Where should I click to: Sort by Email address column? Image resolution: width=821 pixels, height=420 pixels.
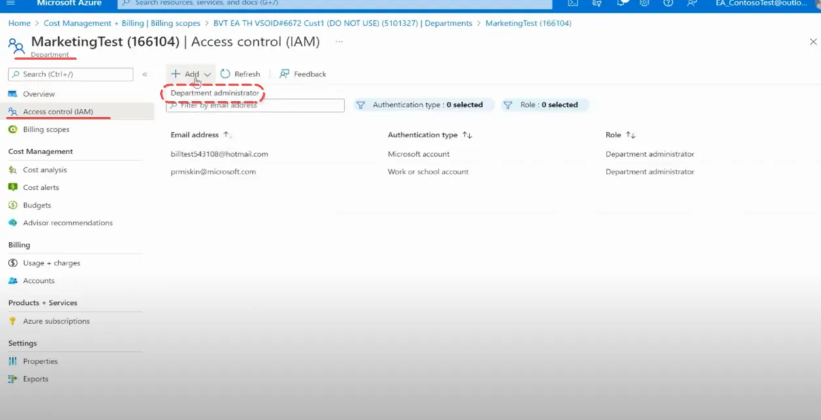click(x=201, y=135)
